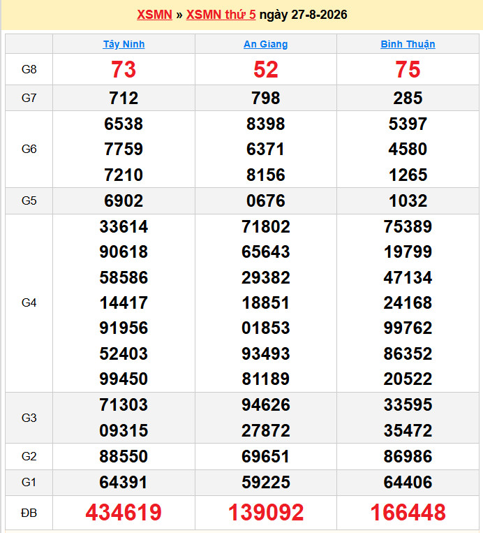Click Tây Ninh G8 number 73
483x533 pixels.
(124, 70)
